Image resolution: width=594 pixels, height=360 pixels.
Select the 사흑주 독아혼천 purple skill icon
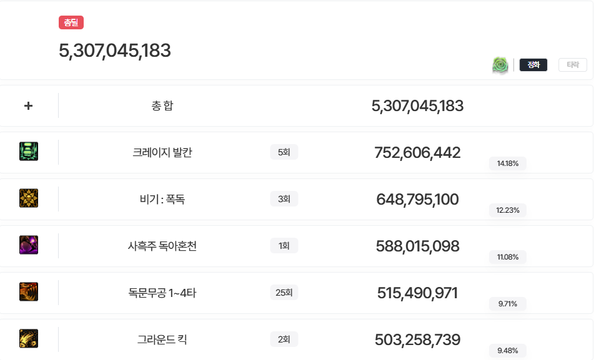coord(29,245)
